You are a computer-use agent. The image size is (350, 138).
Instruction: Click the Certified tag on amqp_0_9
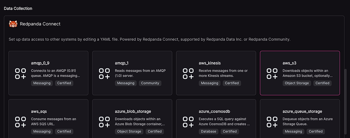tap(64, 83)
